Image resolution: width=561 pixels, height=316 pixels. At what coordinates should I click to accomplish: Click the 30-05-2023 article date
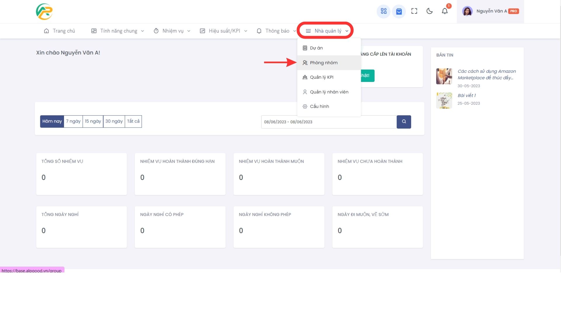[x=469, y=86]
